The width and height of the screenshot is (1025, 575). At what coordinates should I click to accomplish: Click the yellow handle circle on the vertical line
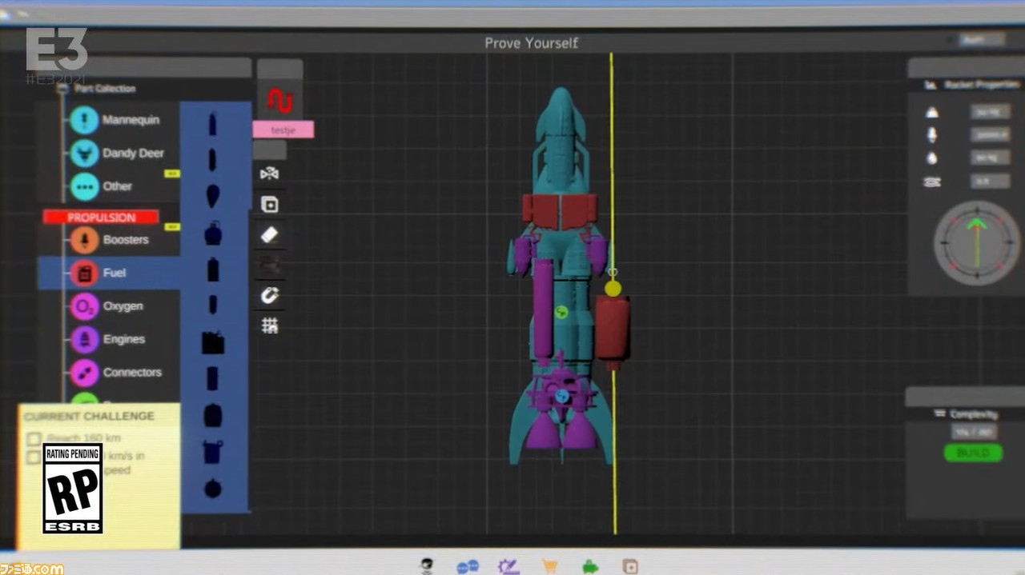[613, 289]
